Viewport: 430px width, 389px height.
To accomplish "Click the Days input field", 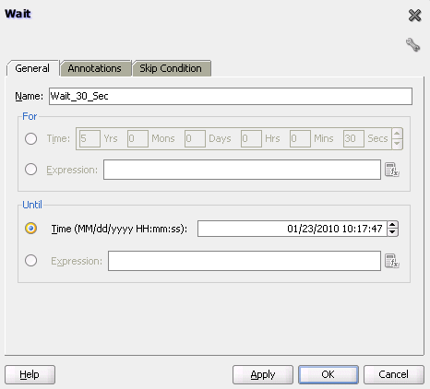I will point(195,138).
